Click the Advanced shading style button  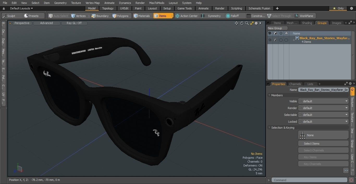click(x=46, y=23)
